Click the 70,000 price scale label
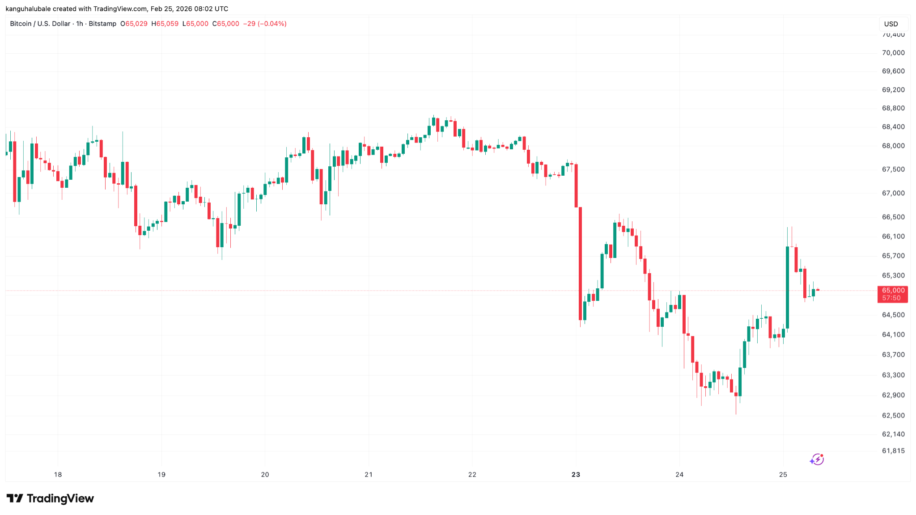 coord(893,53)
